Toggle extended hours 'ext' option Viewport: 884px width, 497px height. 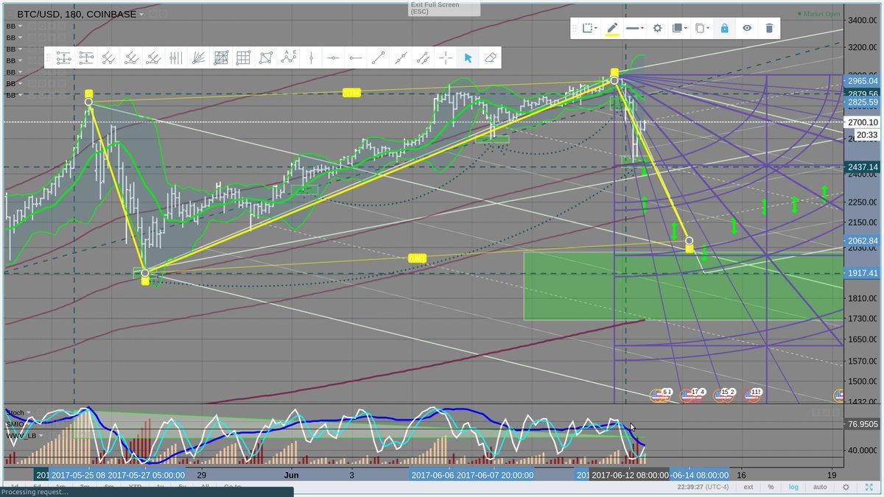pos(748,487)
